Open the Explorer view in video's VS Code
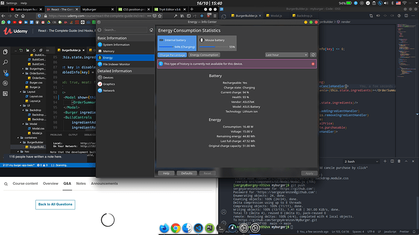The image size is (419, 235). [5, 51]
